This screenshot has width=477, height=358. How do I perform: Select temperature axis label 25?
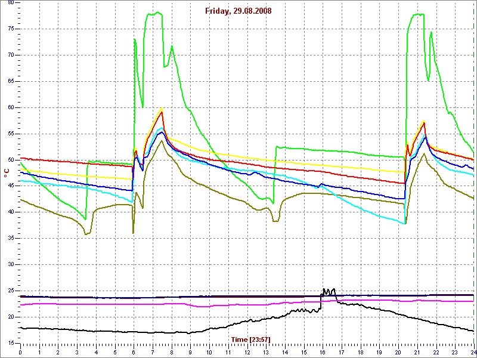tap(10, 291)
